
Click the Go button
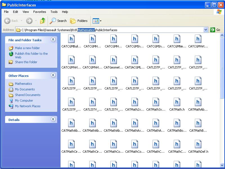(x=215, y=30)
